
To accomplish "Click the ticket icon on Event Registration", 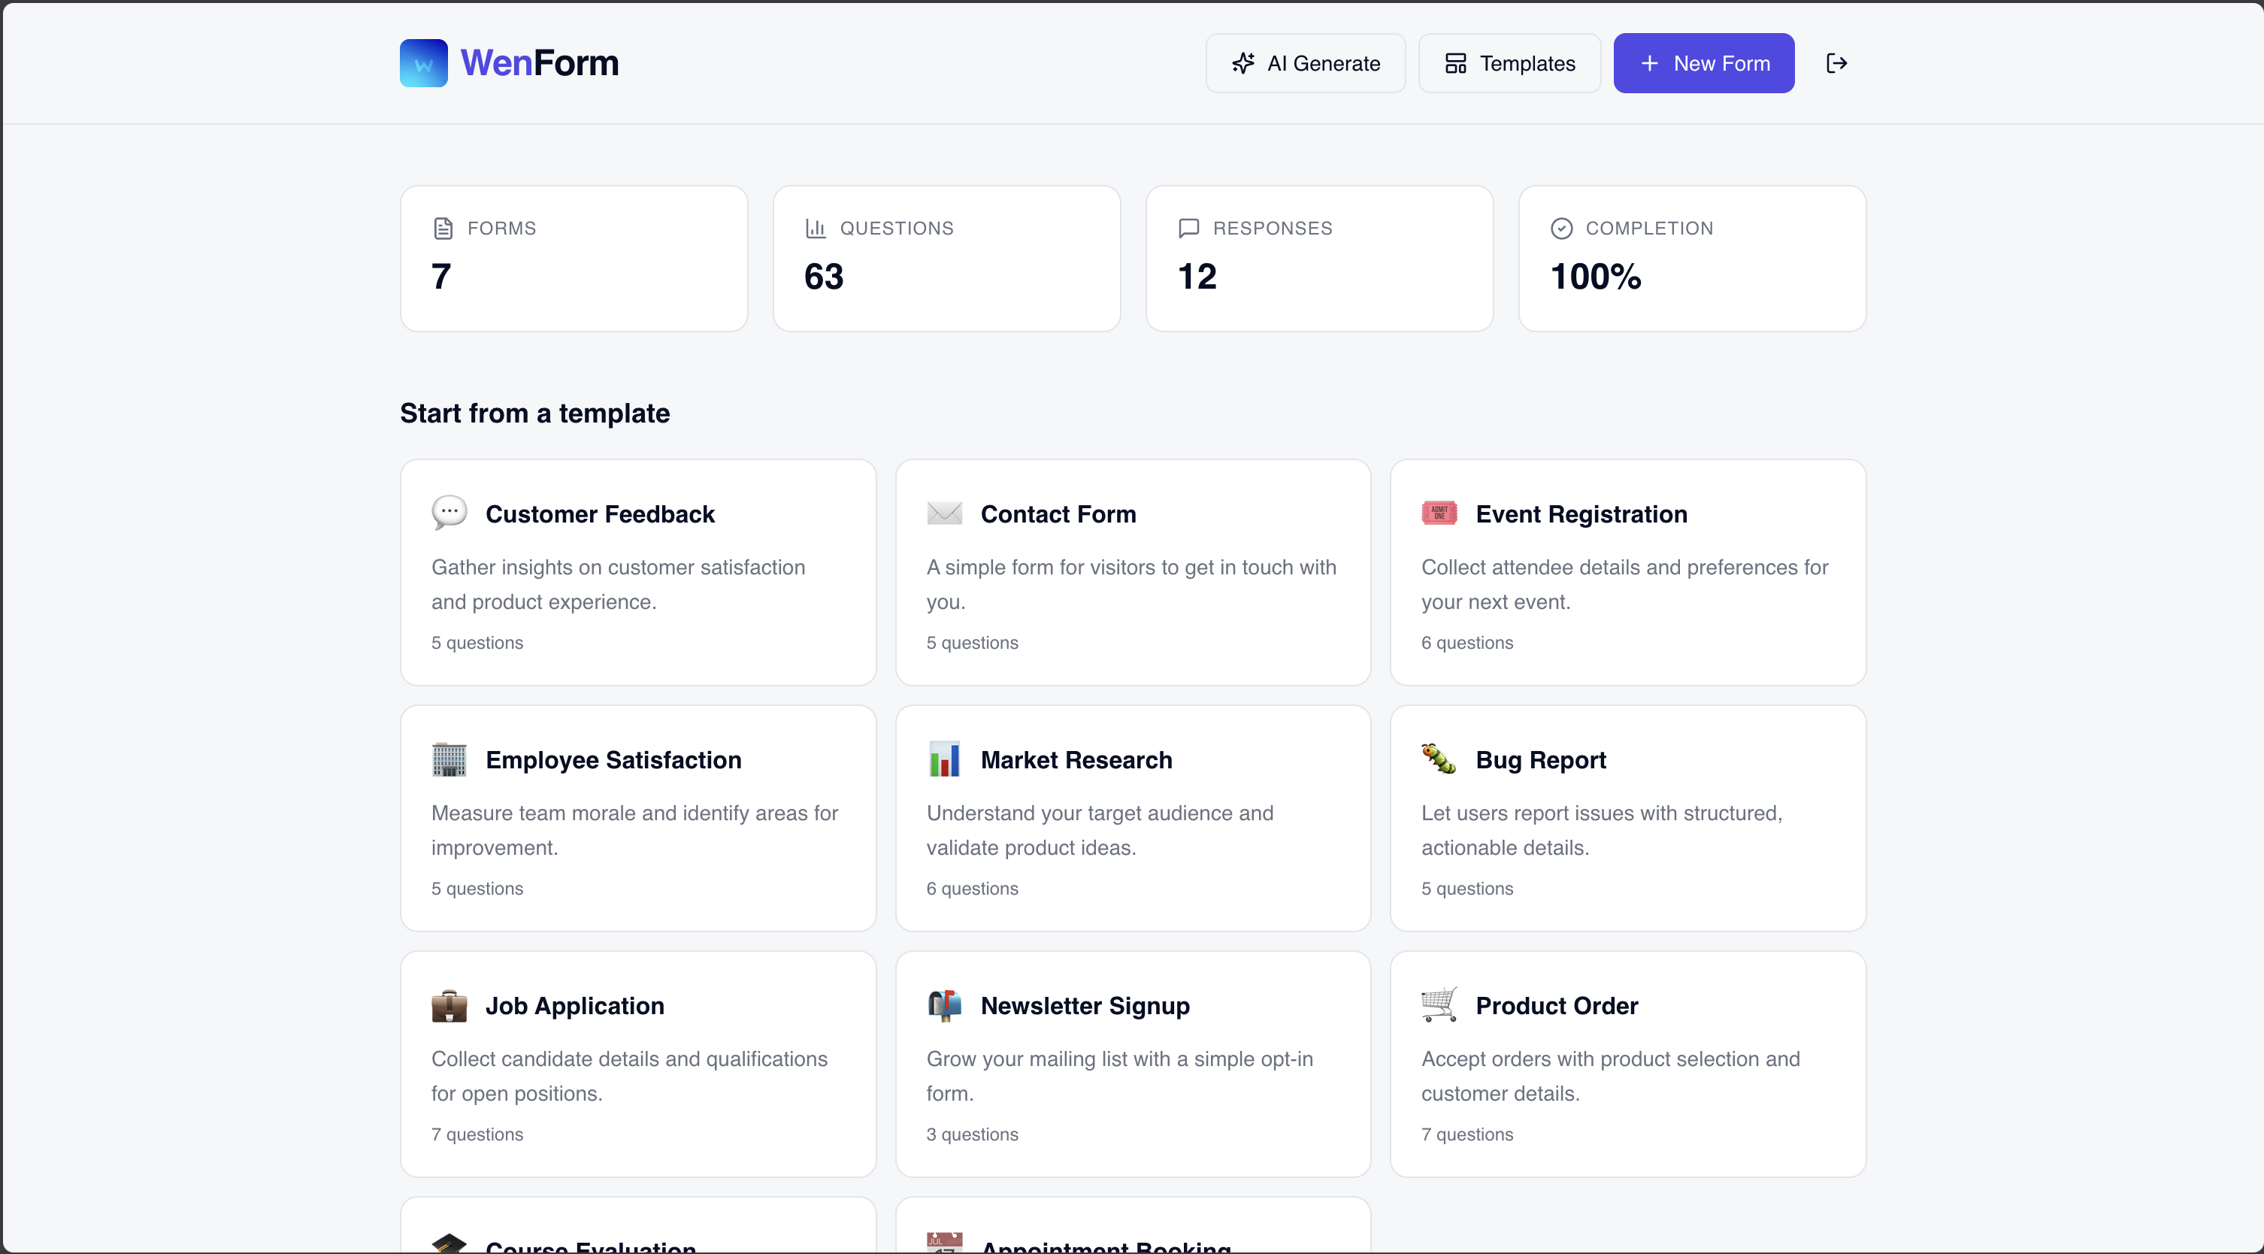I will pyautogui.click(x=1439, y=513).
